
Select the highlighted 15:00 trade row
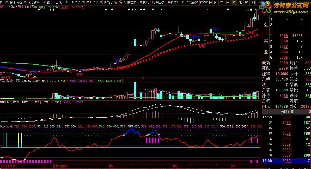(286, 161)
